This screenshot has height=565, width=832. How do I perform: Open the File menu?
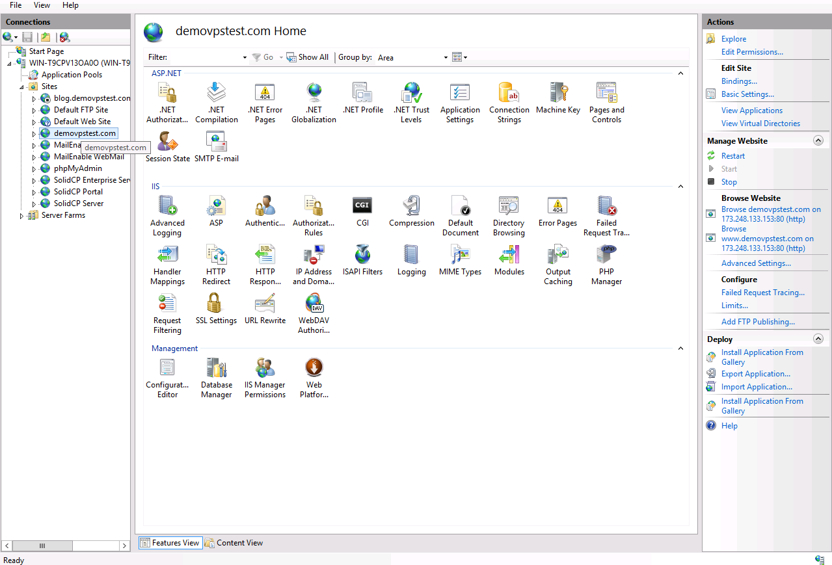click(x=16, y=5)
